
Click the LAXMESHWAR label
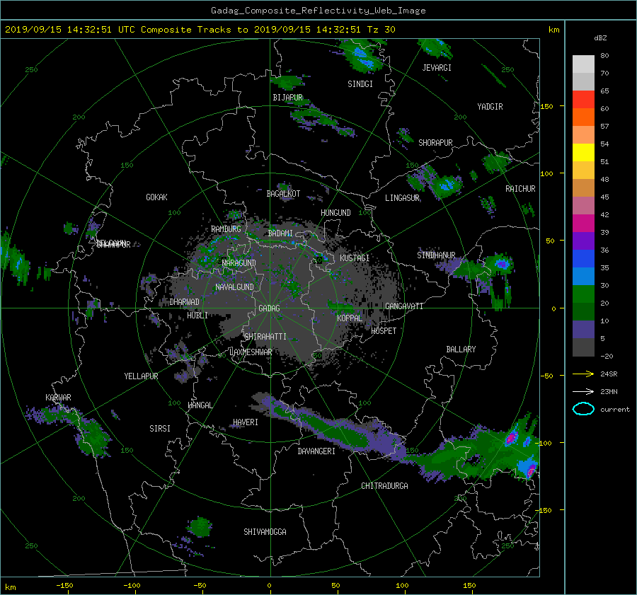coord(251,352)
